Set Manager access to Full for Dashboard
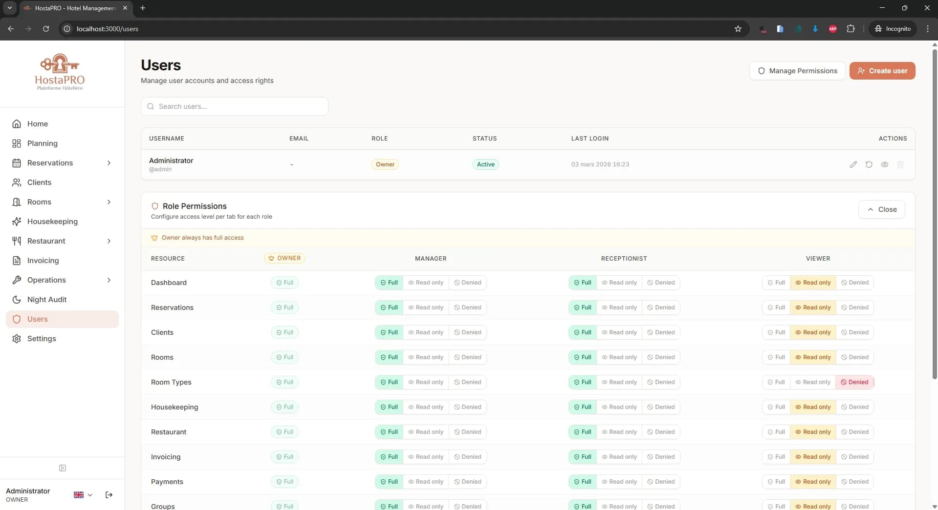The width and height of the screenshot is (938, 510). click(x=388, y=283)
